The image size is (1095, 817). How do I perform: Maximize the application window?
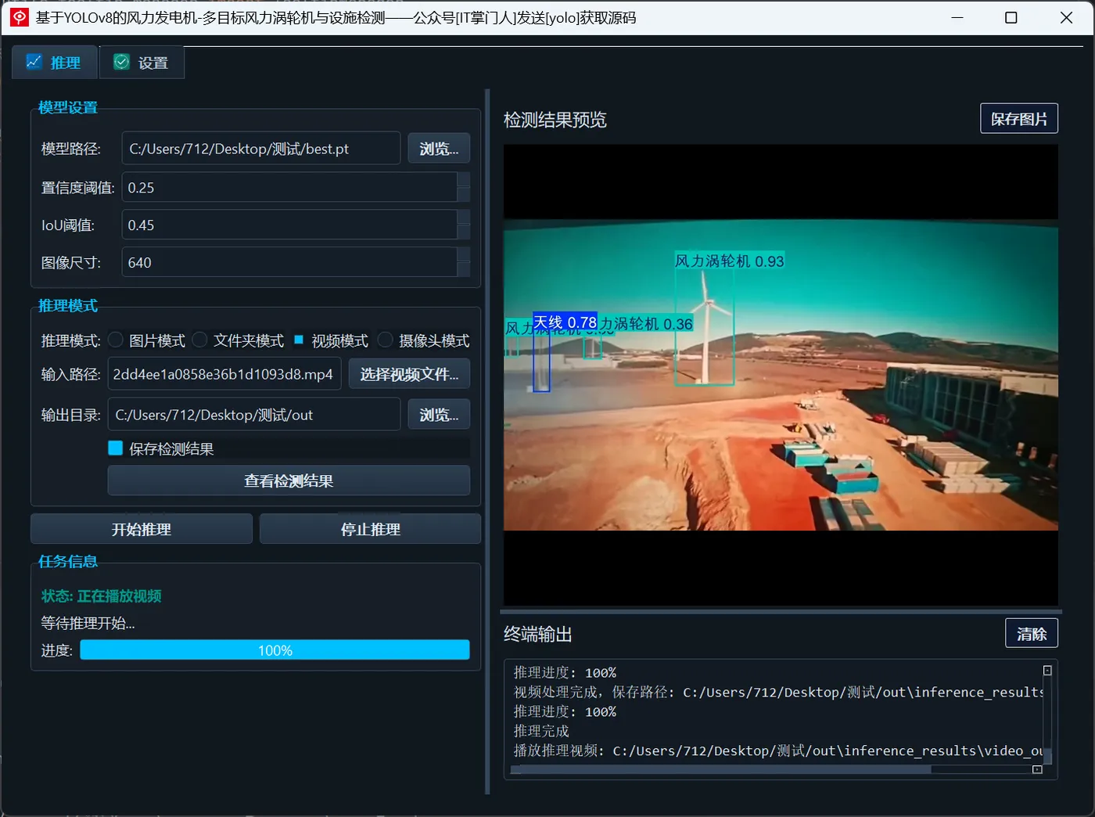pos(1011,17)
